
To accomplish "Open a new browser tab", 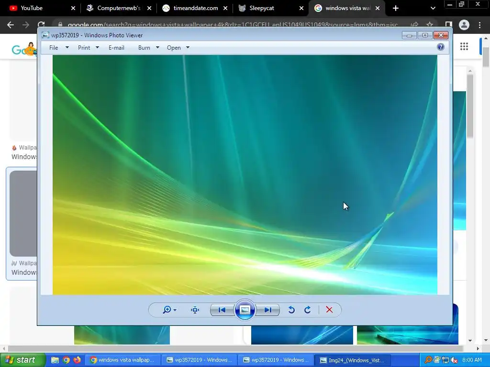I will click(396, 8).
